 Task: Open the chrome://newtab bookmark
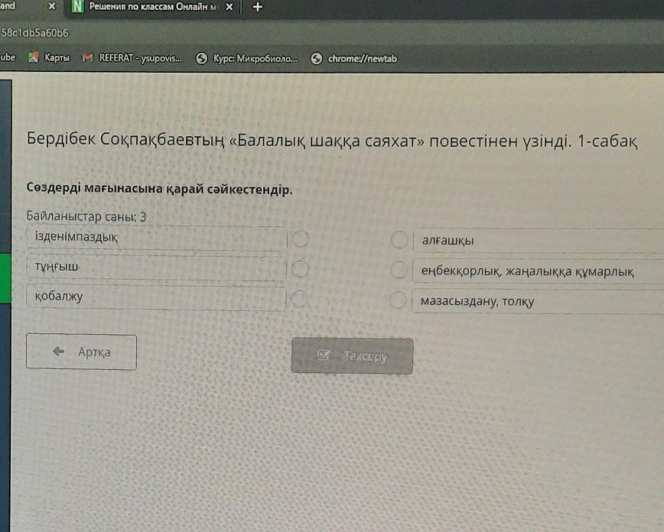tap(354, 58)
